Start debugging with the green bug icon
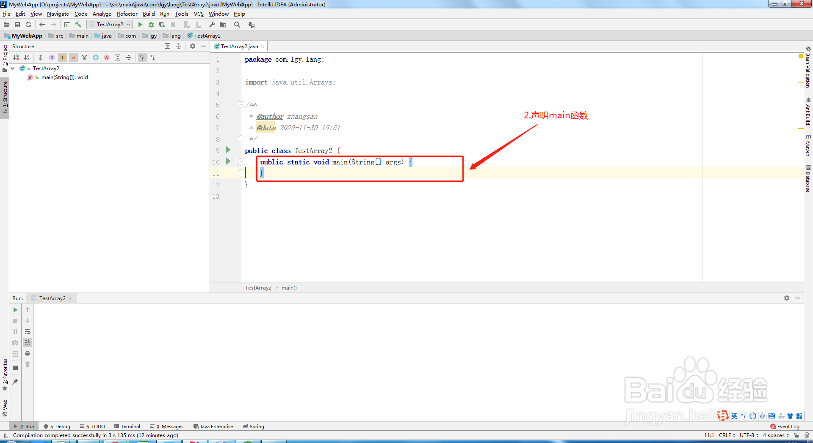The height and width of the screenshot is (443, 813). (151, 25)
